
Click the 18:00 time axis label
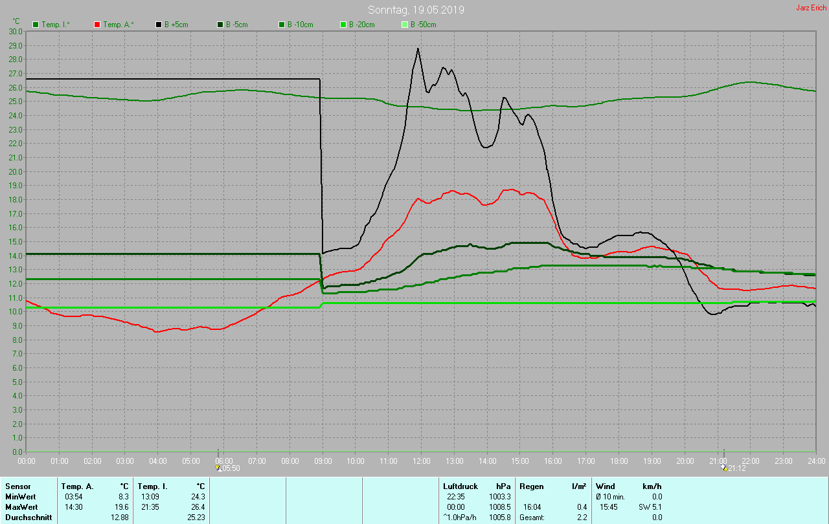[619, 461]
